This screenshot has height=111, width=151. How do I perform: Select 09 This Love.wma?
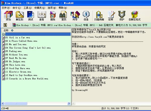pyautogui.click(x=15, y=65)
